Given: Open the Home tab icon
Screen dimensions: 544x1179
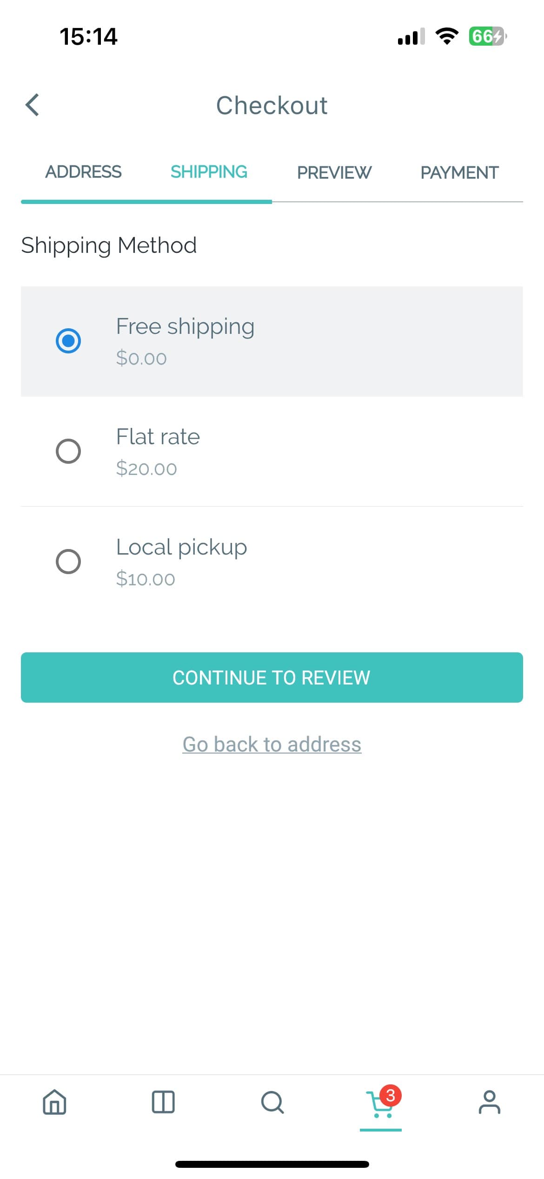Looking at the screenshot, I should (54, 1102).
